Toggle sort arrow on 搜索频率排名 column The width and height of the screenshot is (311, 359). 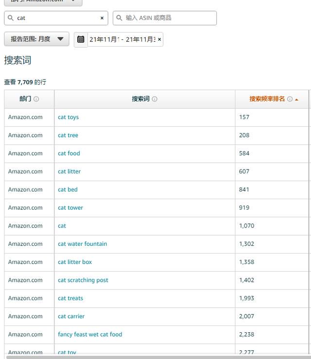[x=296, y=100]
